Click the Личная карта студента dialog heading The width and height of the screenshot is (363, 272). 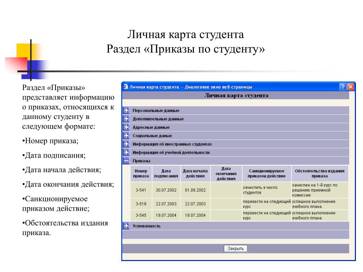click(236, 96)
